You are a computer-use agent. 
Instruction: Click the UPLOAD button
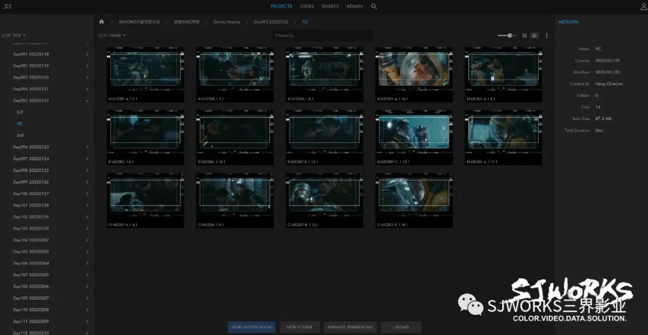400,327
